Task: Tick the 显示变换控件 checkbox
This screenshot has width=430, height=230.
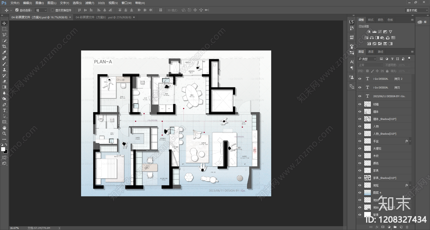Action: coord(52,10)
